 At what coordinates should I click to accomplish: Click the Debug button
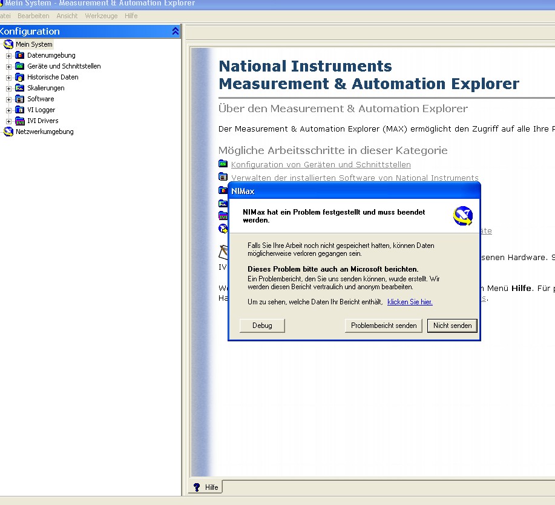click(262, 326)
